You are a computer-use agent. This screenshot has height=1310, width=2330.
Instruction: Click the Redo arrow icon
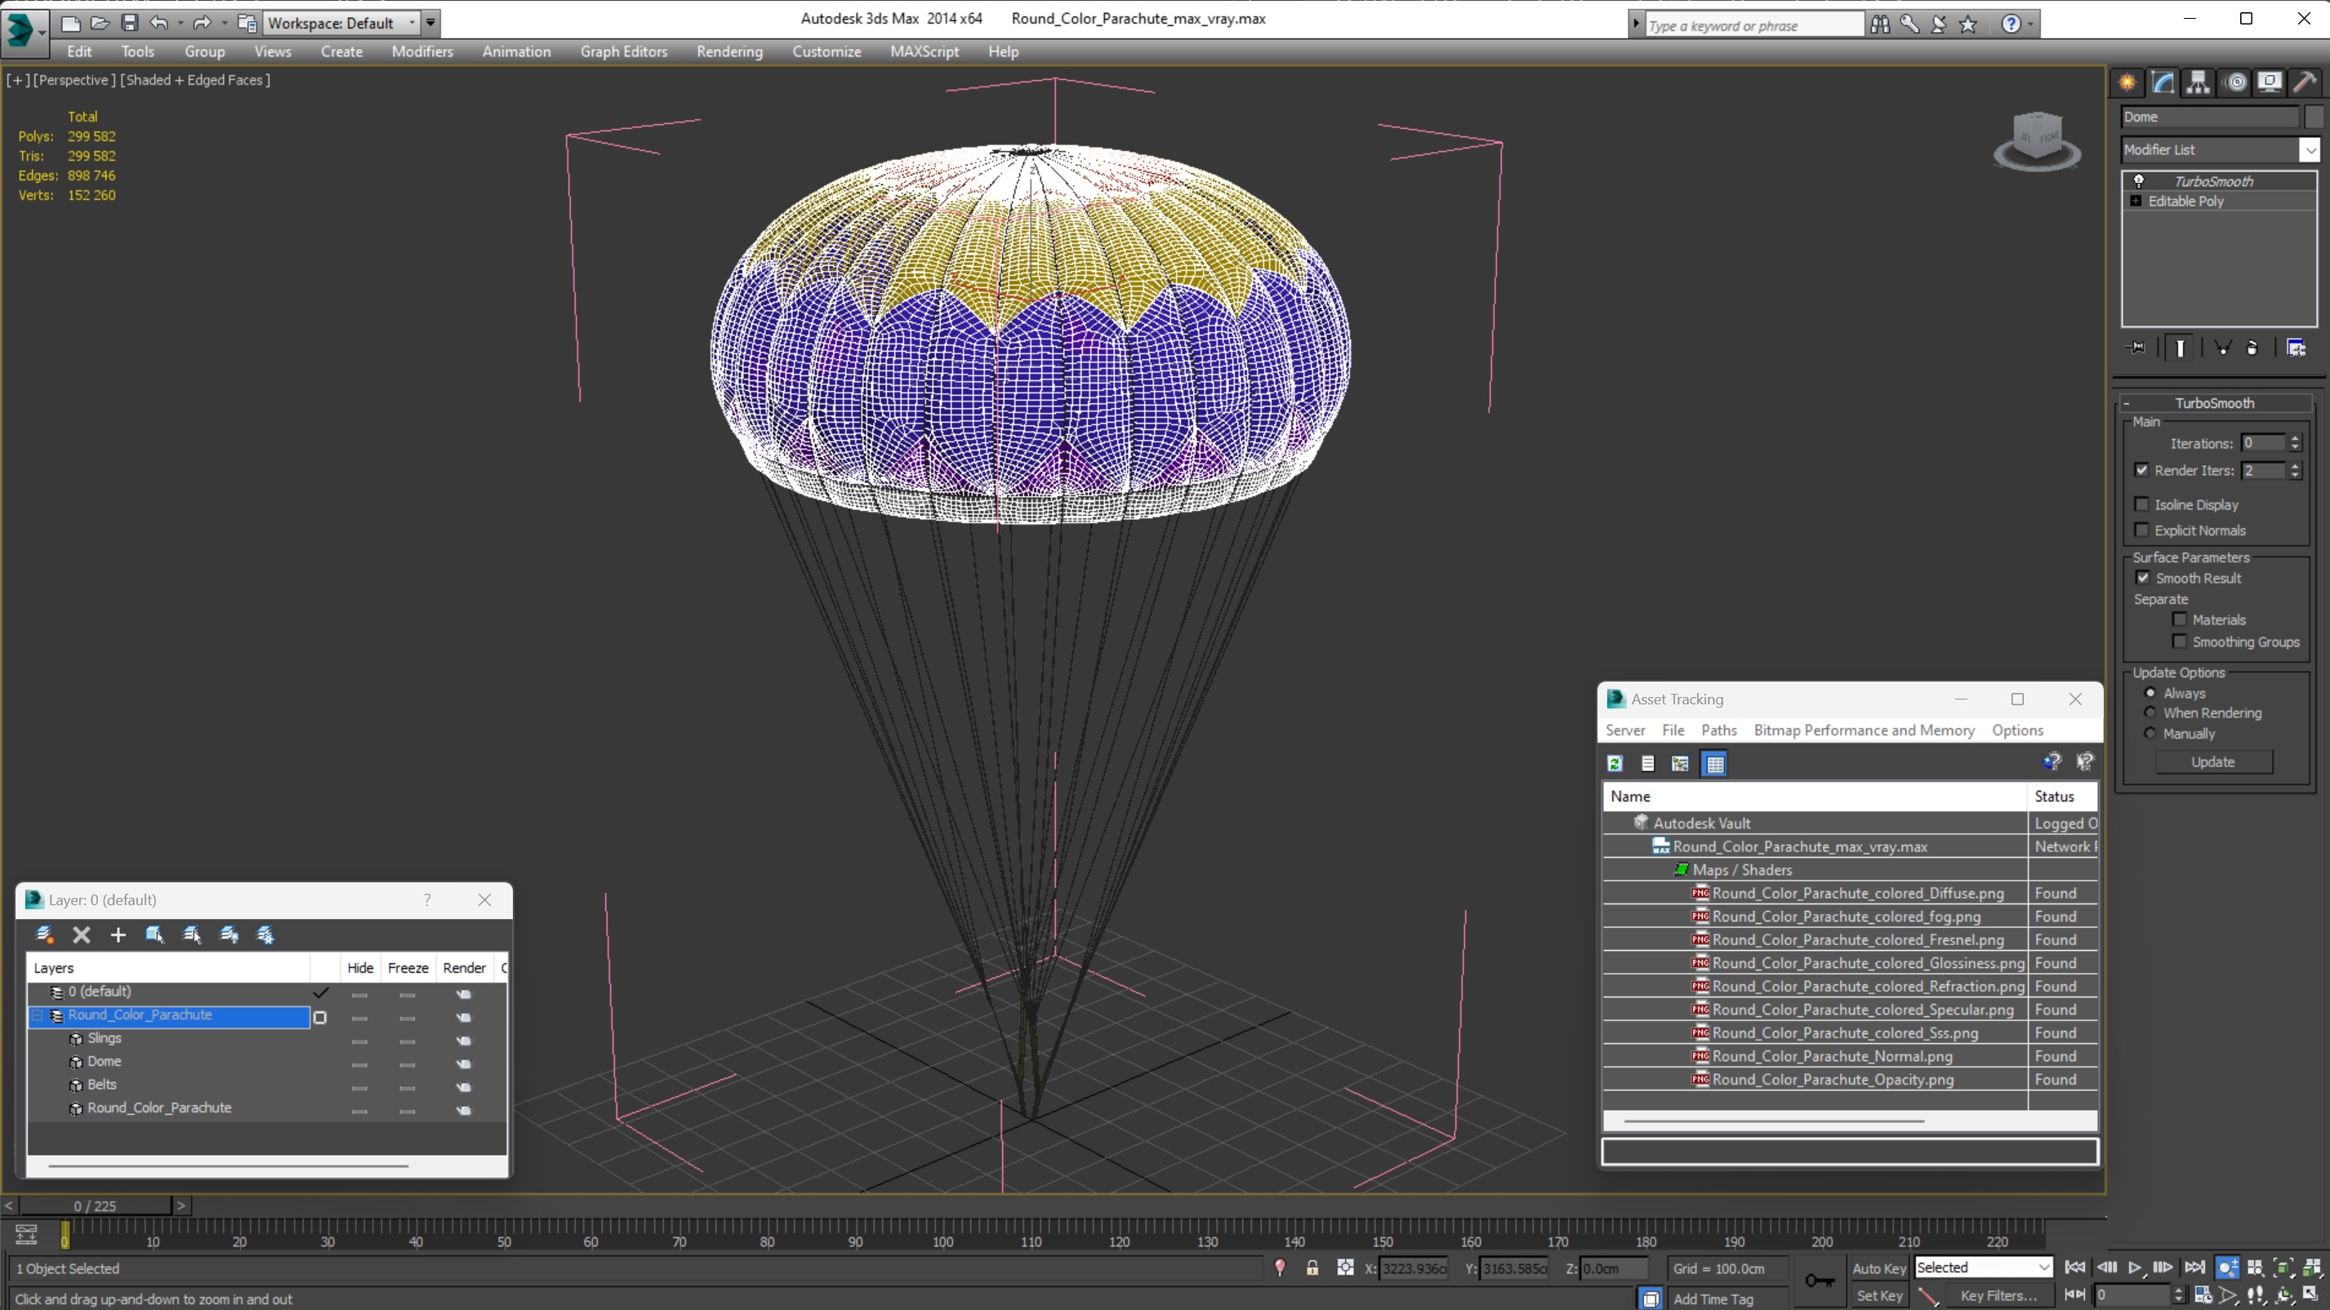pos(202,23)
